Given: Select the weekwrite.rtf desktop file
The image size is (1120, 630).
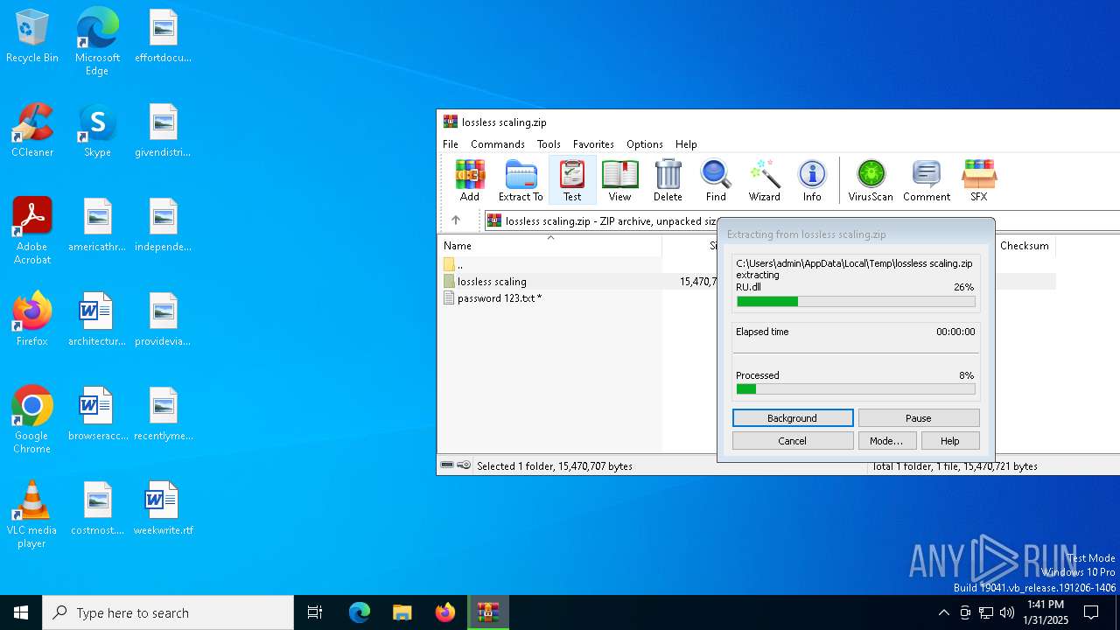Looking at the screenshot, I should click(x=163, y=508).
